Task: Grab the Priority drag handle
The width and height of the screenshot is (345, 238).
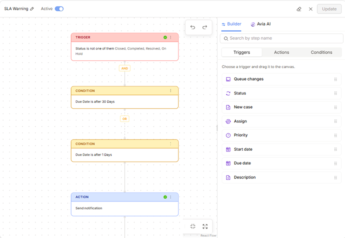Action: pos(335,135)
